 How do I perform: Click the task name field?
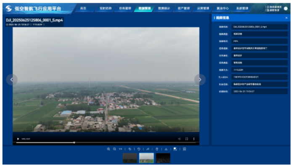[259, 48]
